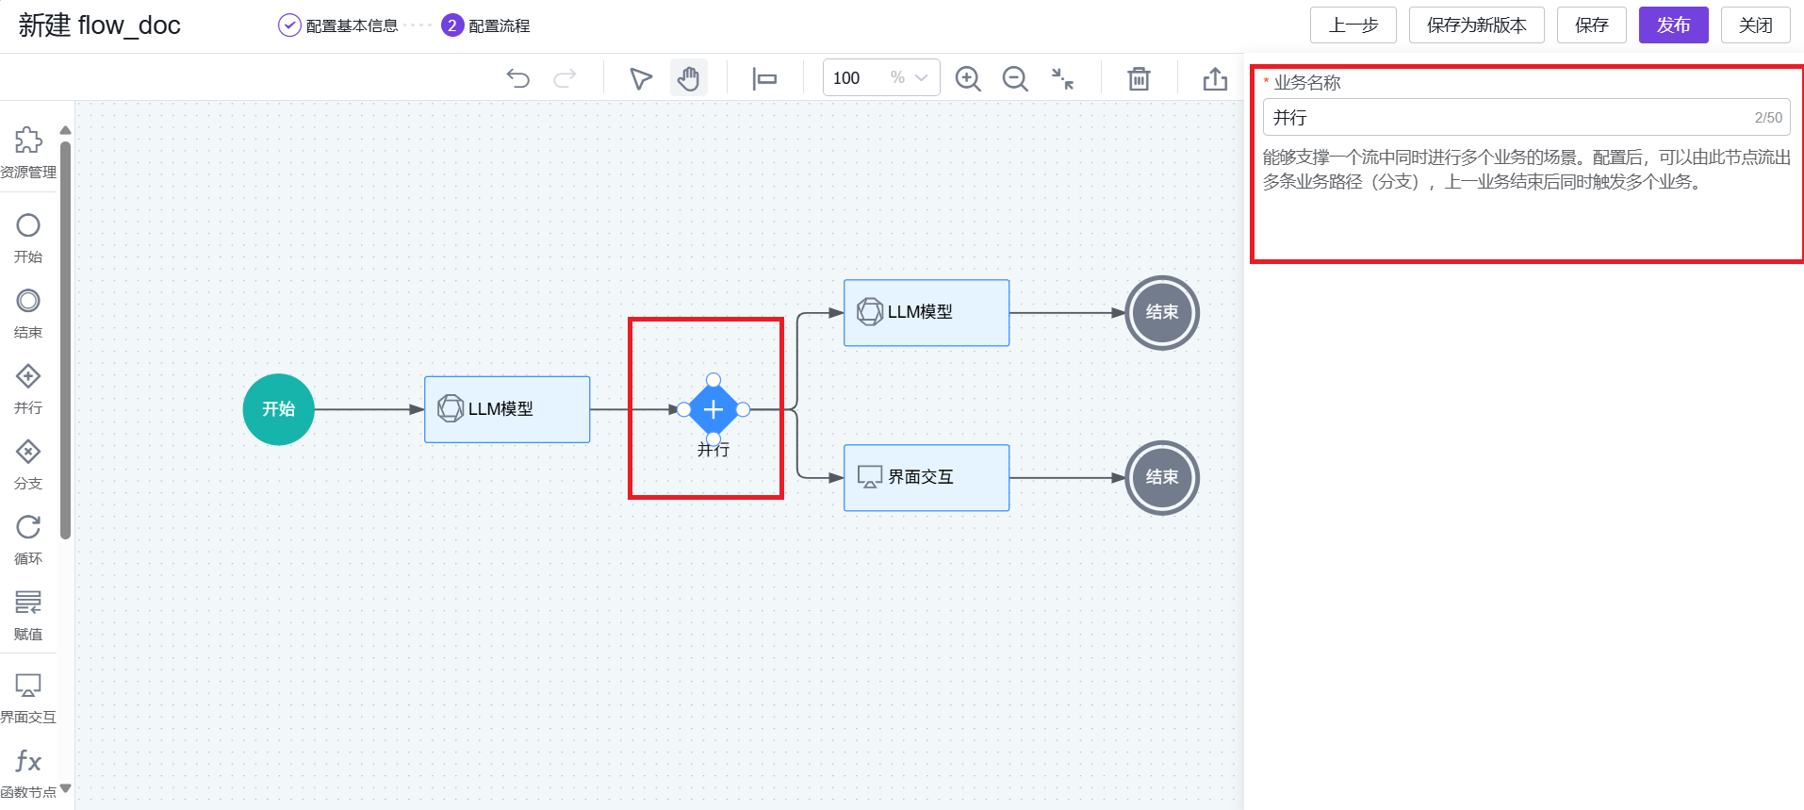Click the align left icon

click(x=764, y=78)
